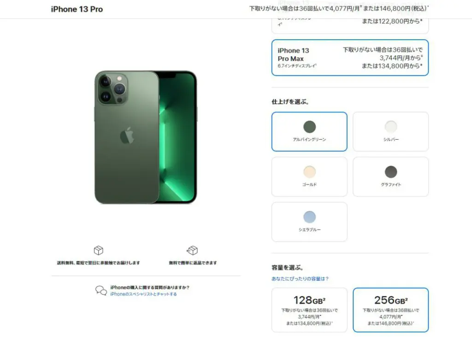Choose the ゴールド finish swatch

pyautogui.click(x=309, y=177)
